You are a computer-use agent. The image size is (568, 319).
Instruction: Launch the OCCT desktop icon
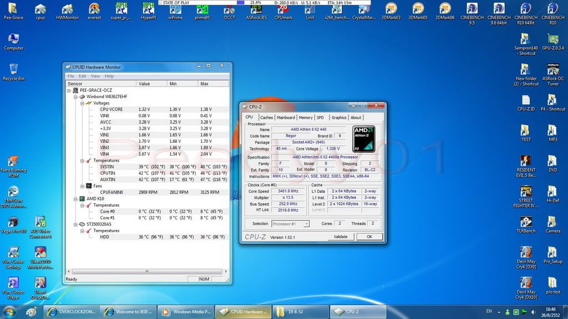click(229, 12)
